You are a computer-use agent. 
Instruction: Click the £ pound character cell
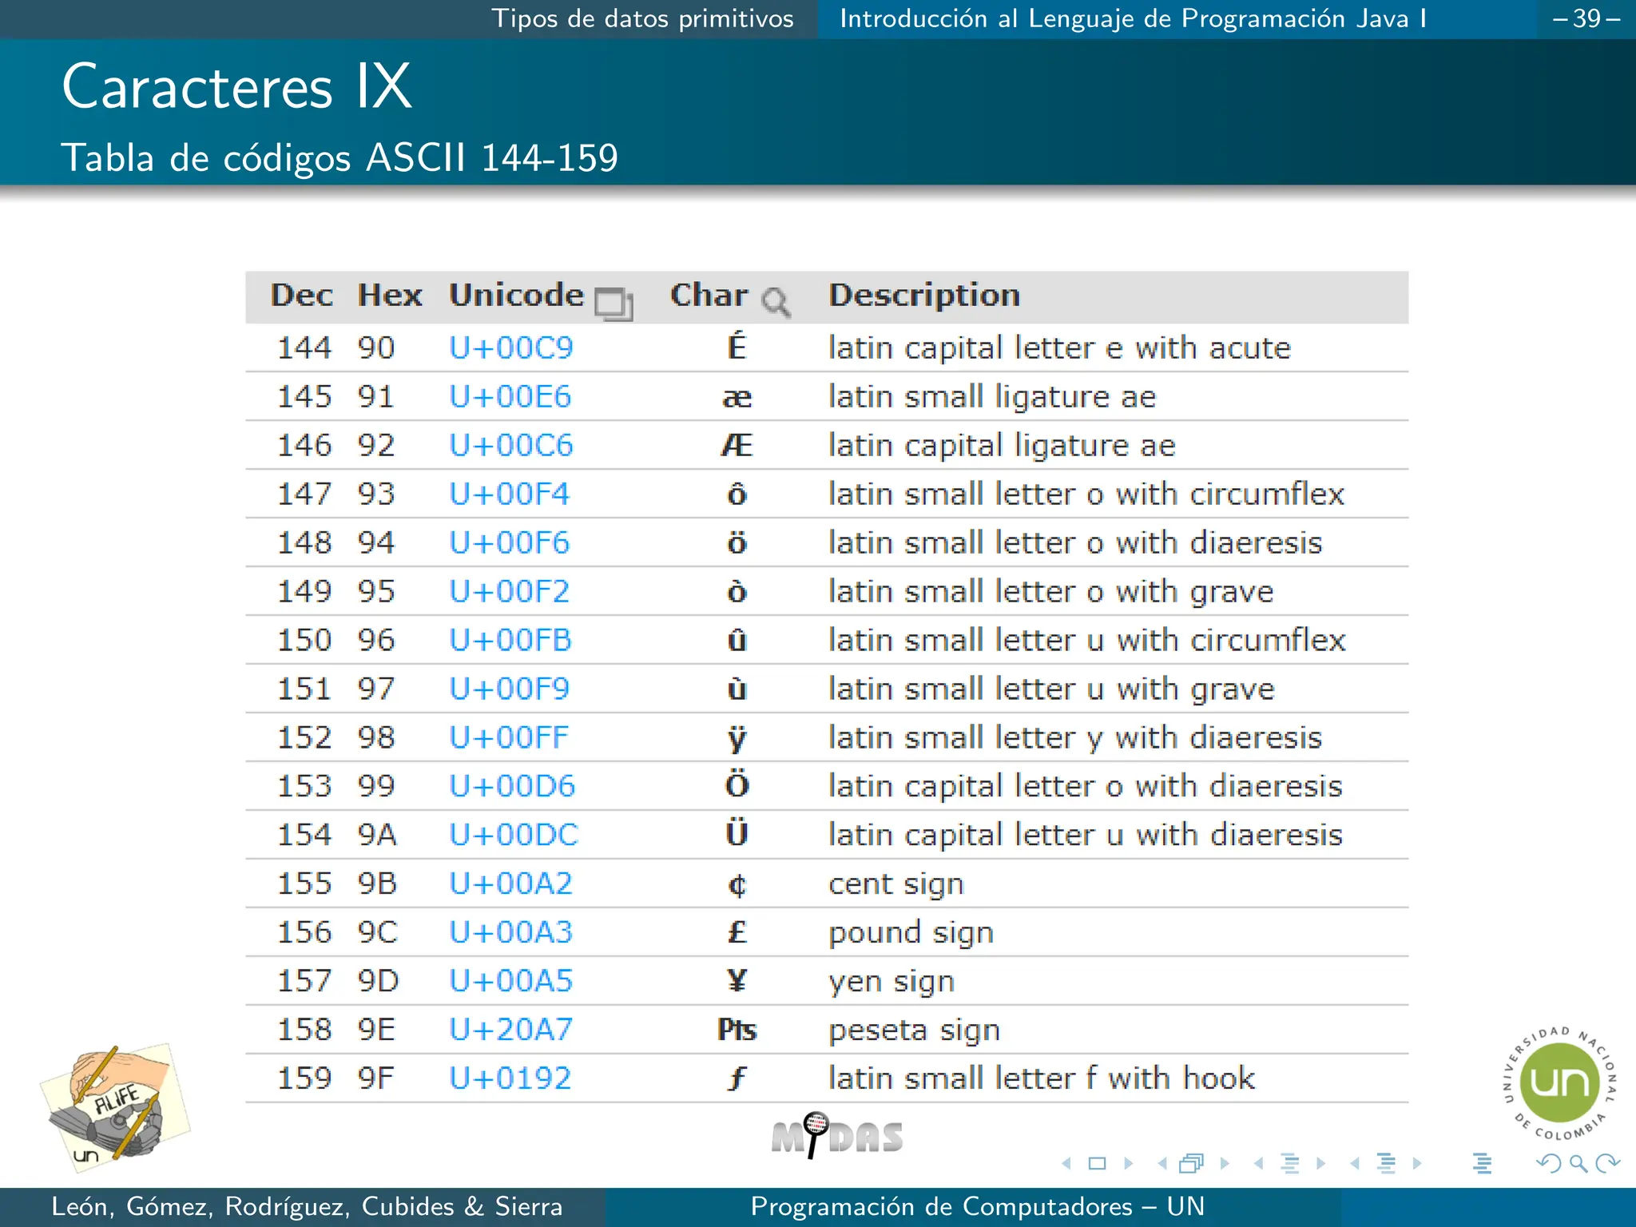[x=737, y=932]
